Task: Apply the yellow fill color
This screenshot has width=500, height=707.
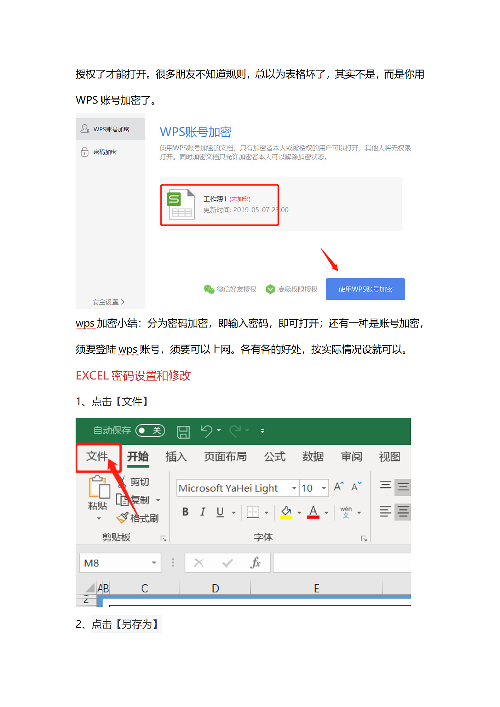Action: [286, 512]
